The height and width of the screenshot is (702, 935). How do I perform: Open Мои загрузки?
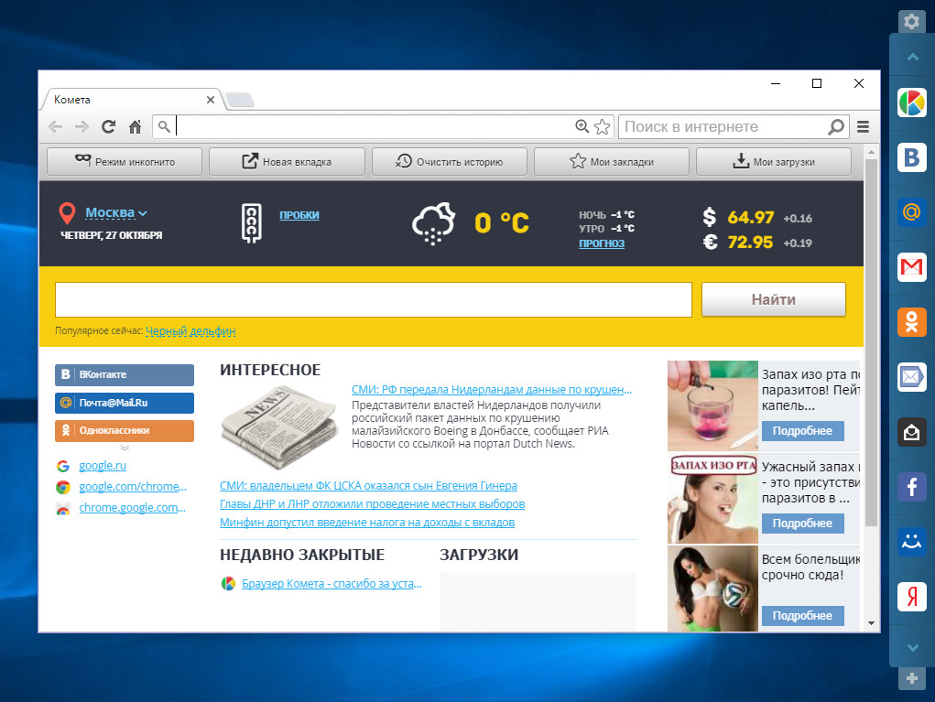(x=774, y=161)
